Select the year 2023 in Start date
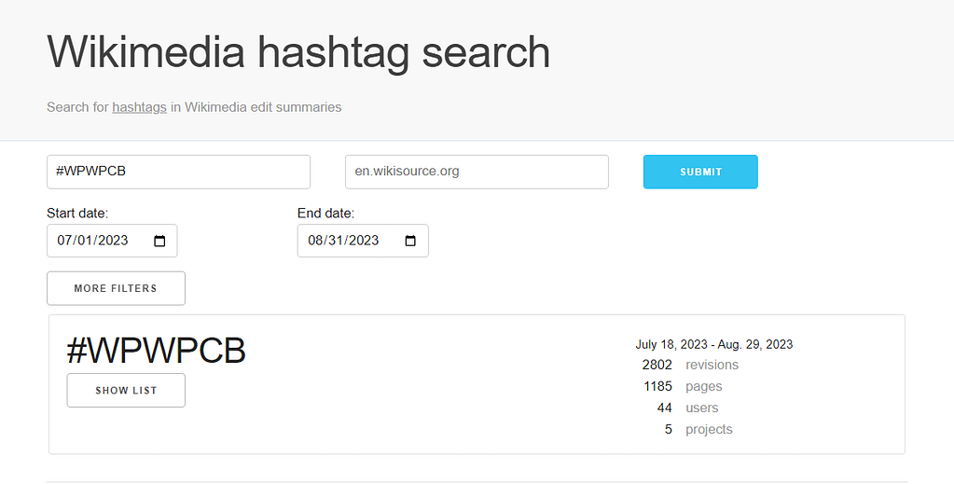 112,241
